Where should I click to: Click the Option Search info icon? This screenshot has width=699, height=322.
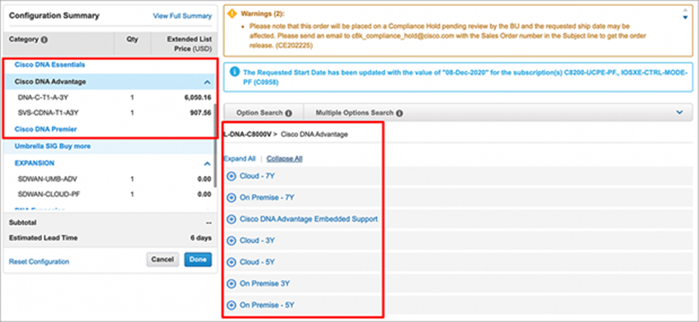[288, 114]
